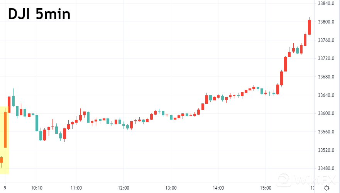
Task: Click the 10:10 time axis label
Action: pyautogui.click(x=37, y=188)
